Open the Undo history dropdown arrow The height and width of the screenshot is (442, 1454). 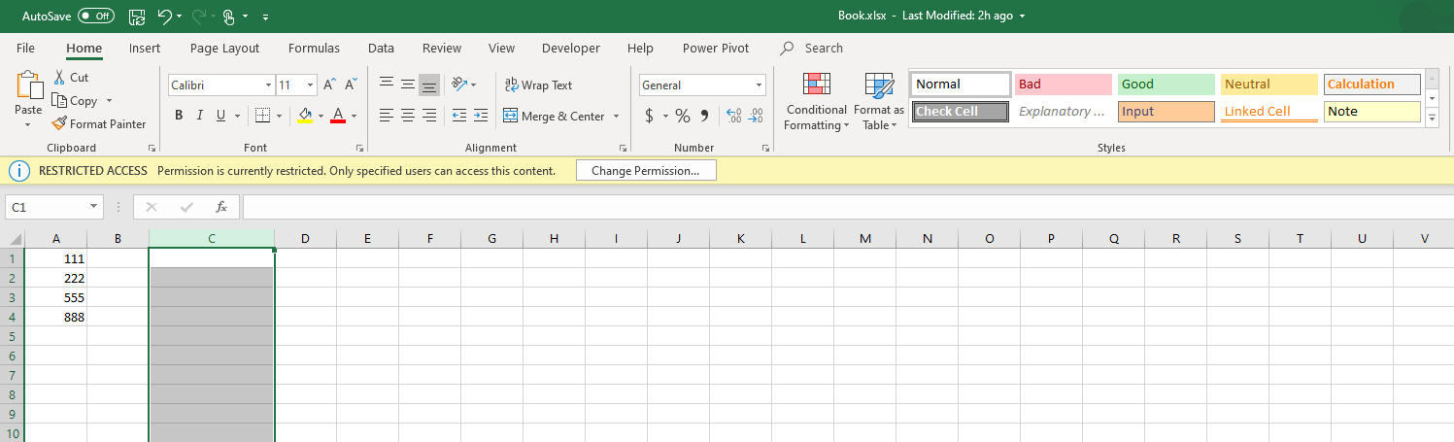[x=182, y=17]
